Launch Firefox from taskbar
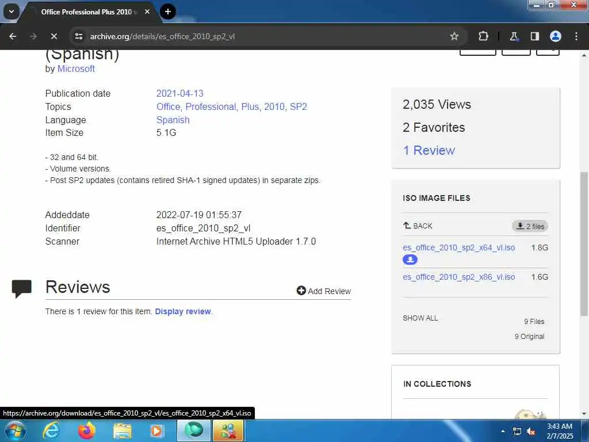589x442 pixels. click(86, 430)
